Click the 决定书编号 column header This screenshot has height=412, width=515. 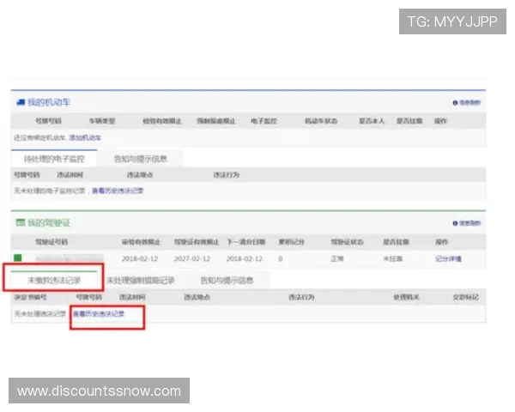click(x=30, y=297)
